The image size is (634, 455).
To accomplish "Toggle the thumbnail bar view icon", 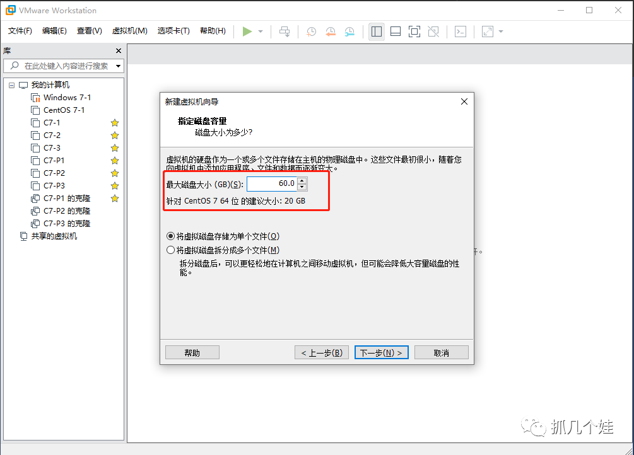I will (396, 32).
